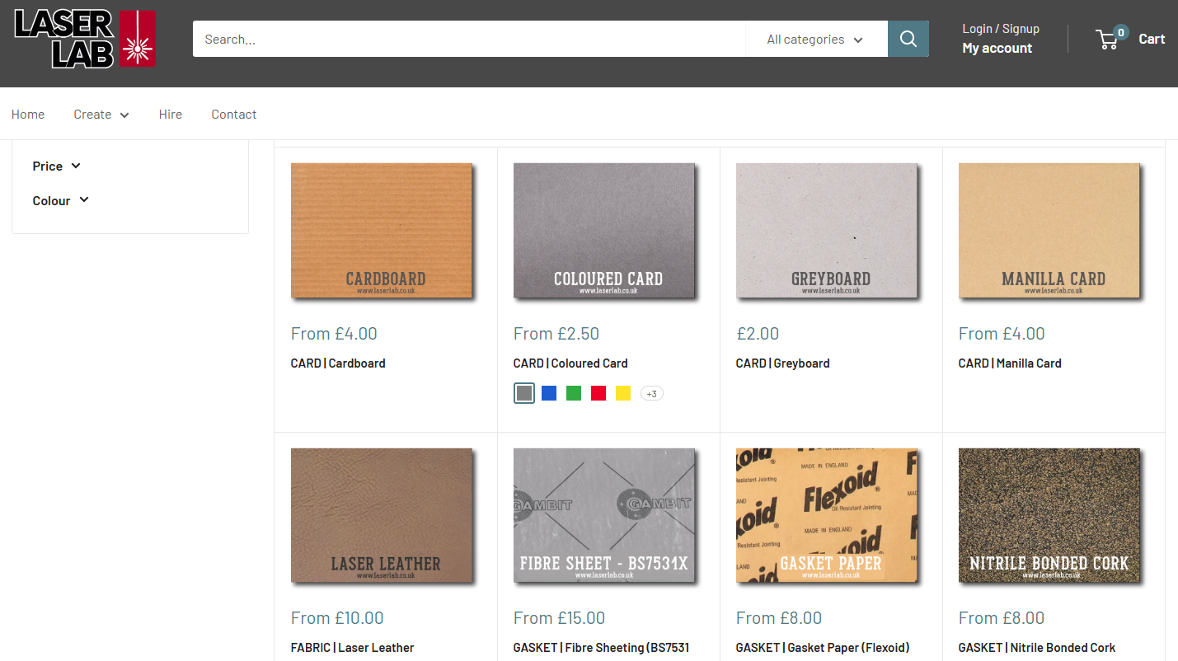Select the Gasket Paper Flexoid image

tap(827, 515)
